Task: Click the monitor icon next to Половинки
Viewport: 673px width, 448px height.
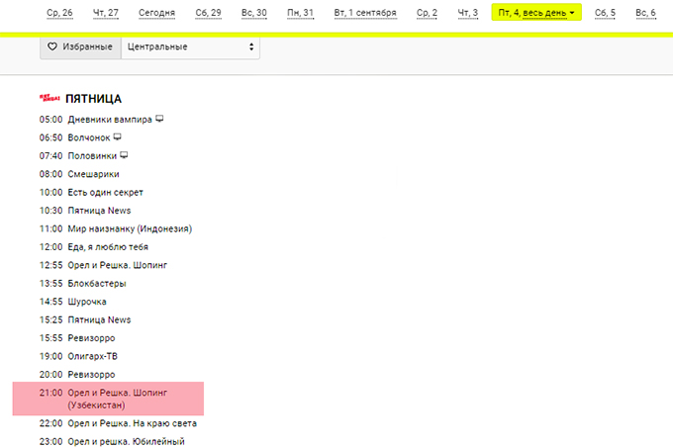Action: (x=124, y=155)
